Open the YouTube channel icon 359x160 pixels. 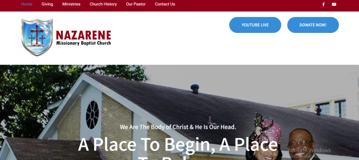[334, 4]
